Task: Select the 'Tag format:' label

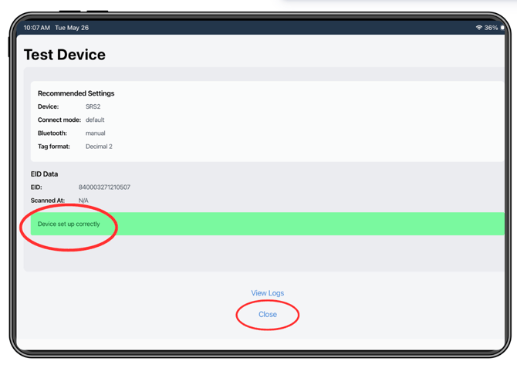Action: point(54,147)
